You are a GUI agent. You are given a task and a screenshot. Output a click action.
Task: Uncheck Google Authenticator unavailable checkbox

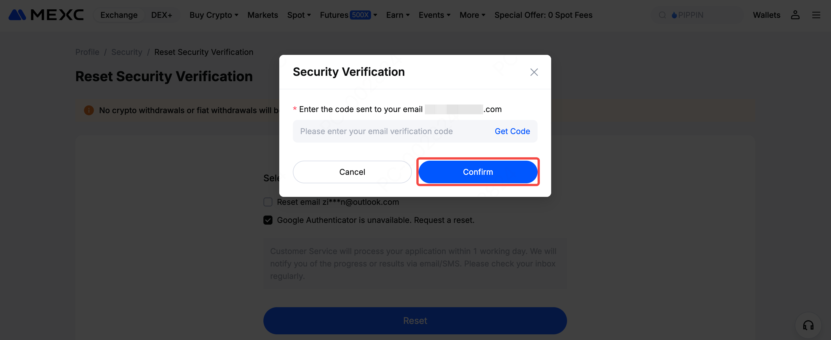click(x=268, y=220)
